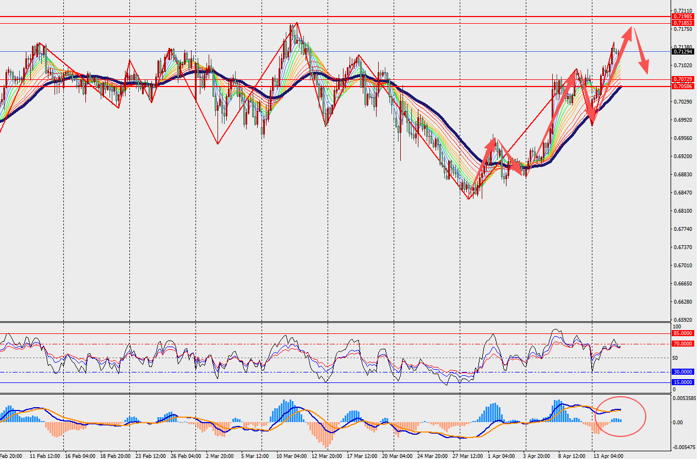Image resolution: width=697 pixels, height=459 pixels.
Task: Click the 0.71985 red price label
Action: [x=683, y=17]
